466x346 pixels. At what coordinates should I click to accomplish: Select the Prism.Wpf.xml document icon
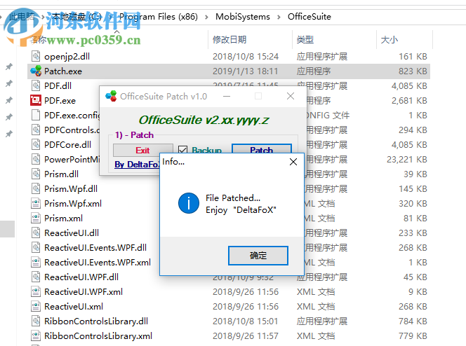(x=36, y=203)
